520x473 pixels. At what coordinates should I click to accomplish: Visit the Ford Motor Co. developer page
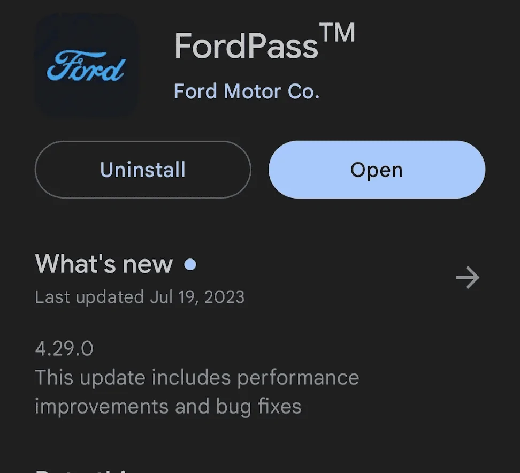click(x=247, y=91)
